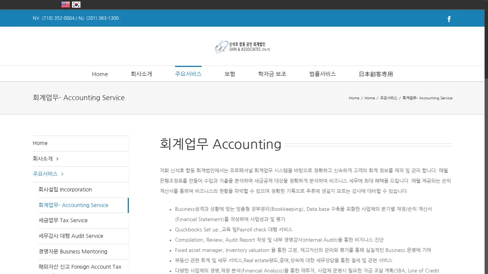This screenshot has height=274, width=488.
Task: Open the Facebook icon in the header
Action: click(x=449, y=19)
